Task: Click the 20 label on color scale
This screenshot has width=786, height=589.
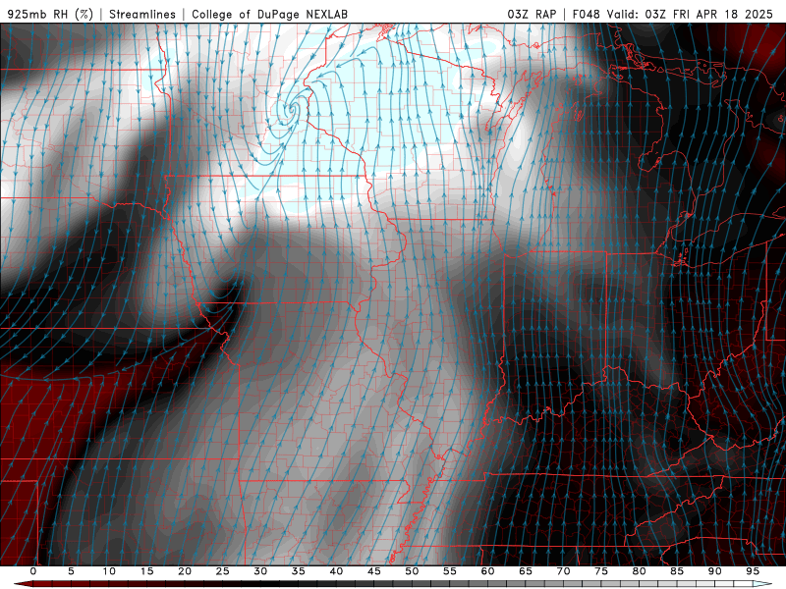Action: pos(185,571)
